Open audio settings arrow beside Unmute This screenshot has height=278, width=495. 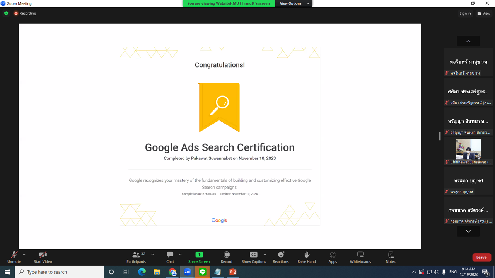(24, 254)
